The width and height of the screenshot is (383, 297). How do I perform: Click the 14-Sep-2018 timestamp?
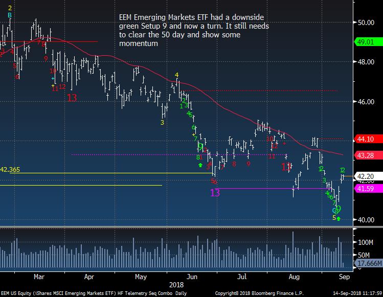[x=357, y=293]
